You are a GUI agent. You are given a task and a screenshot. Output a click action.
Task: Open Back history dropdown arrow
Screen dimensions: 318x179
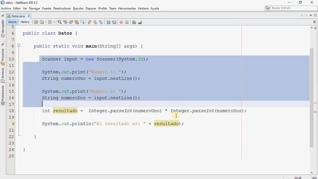[46, 22]
